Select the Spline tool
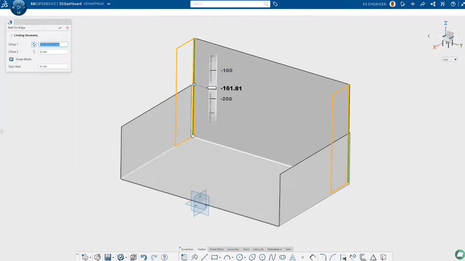Image resolution: width=465 pixels, height=261 pixels. pos(272,257)
